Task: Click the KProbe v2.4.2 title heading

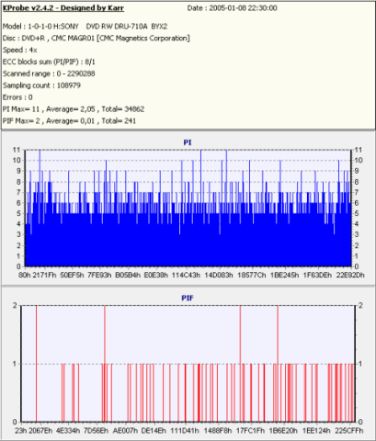Action: (x=63, y=8)
